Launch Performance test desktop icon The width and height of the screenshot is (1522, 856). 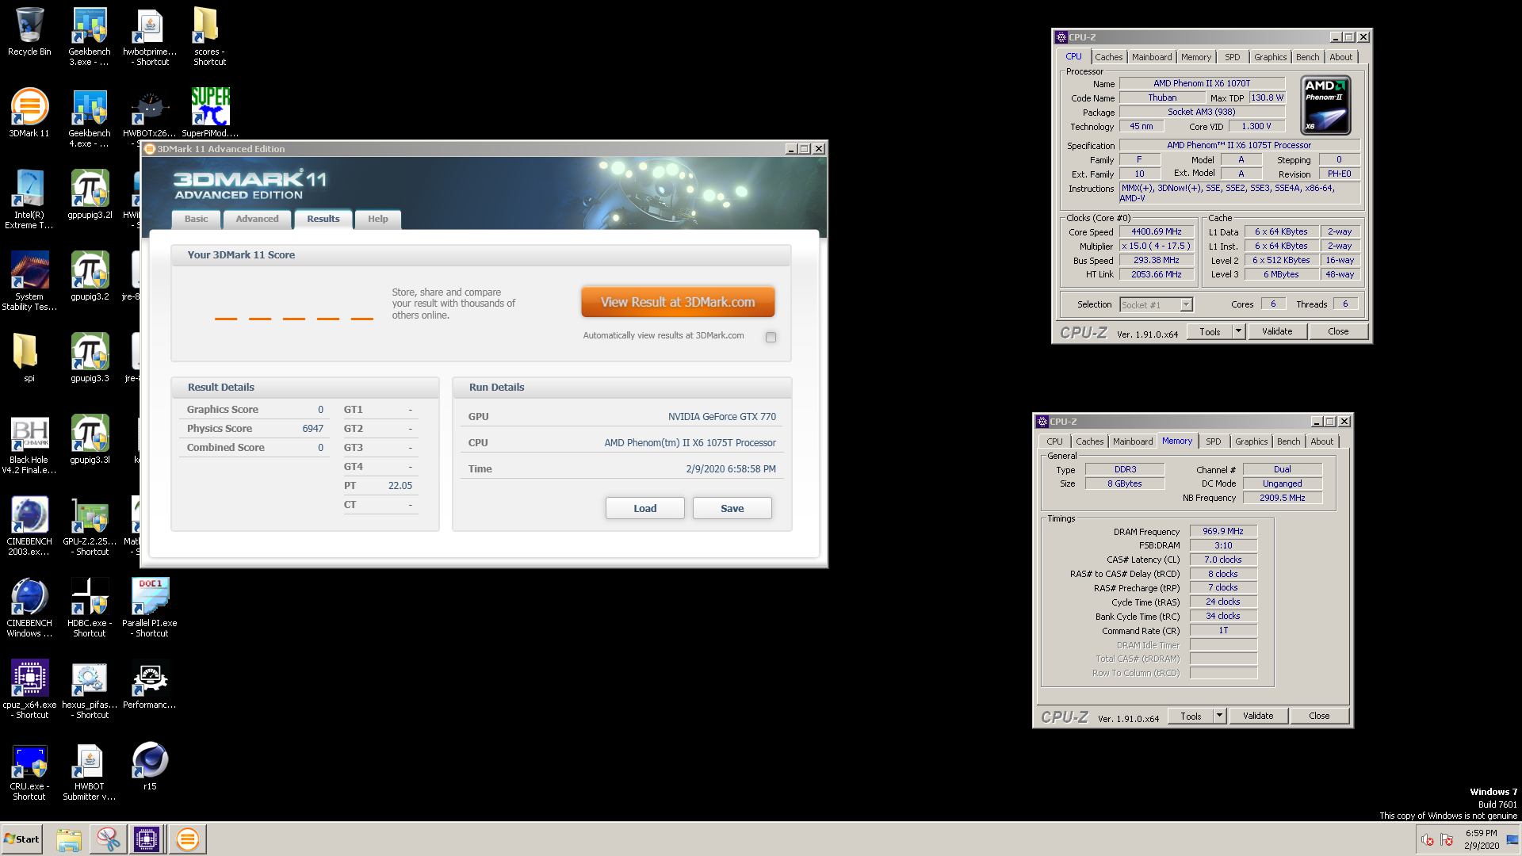(150, 685)
